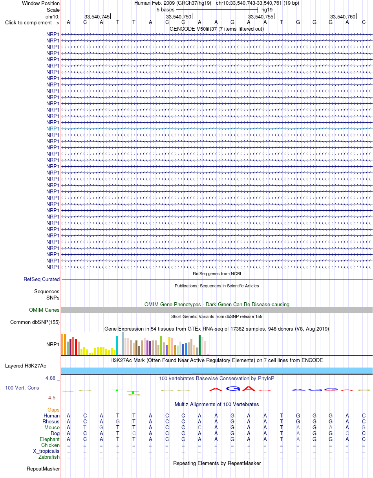373x478 pixels.
Task: Open 'Short Genetic Variants from dbSNP release 155'
Action: tap(217, 316)
